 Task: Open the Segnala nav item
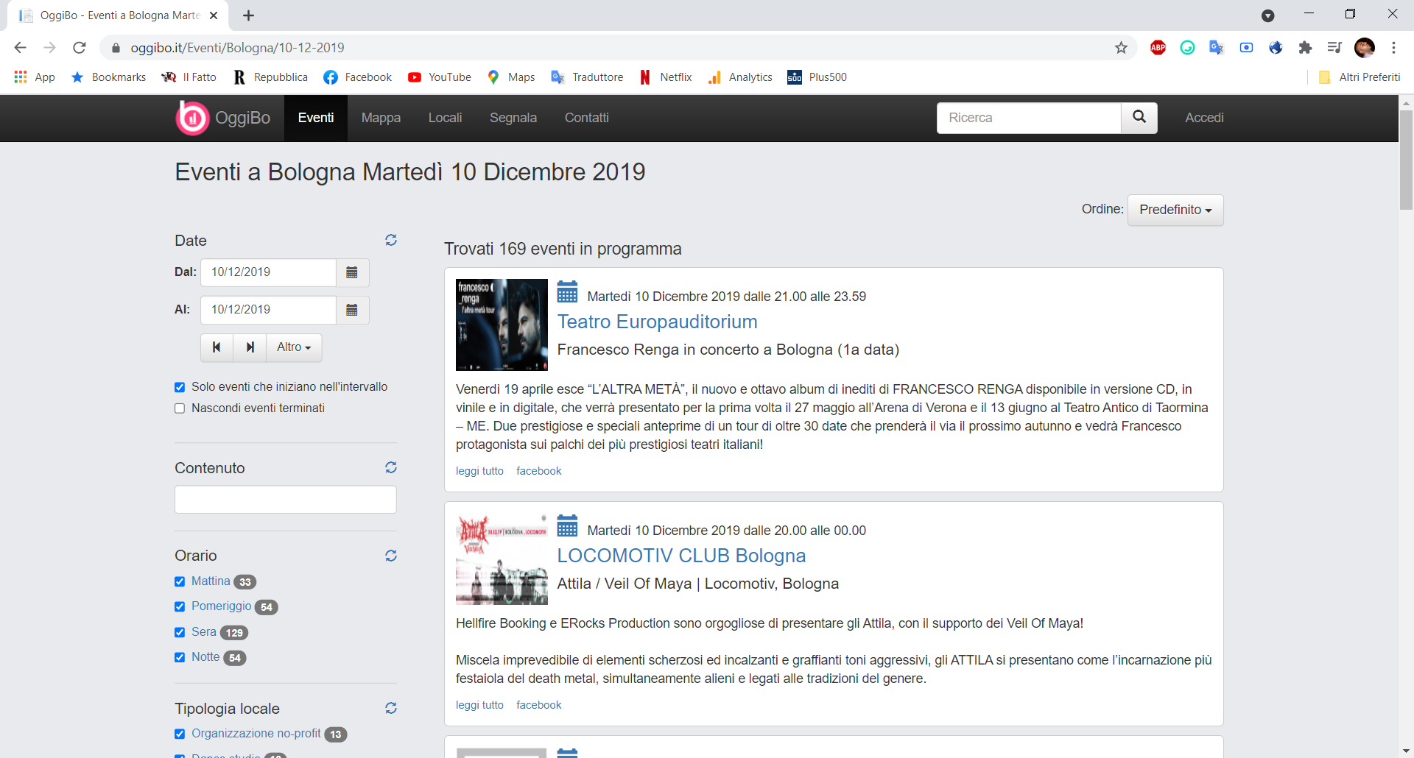click(513, 118)
